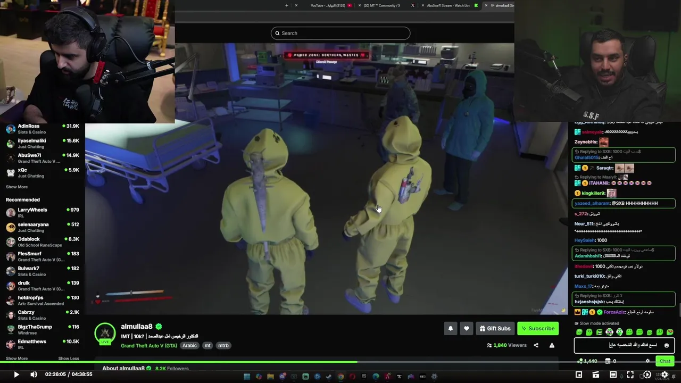Image resolution: width=681 pixels, height=383 pixels.
Task: Click the report warning triangle icon
Action: (x=552, y=345)
